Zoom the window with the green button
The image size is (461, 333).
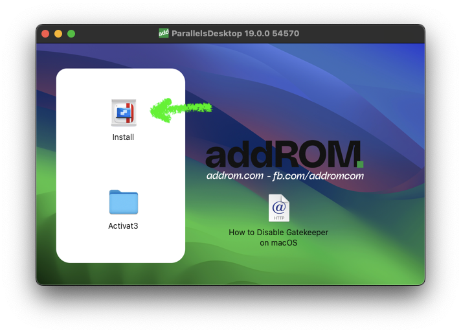(71, 34)
